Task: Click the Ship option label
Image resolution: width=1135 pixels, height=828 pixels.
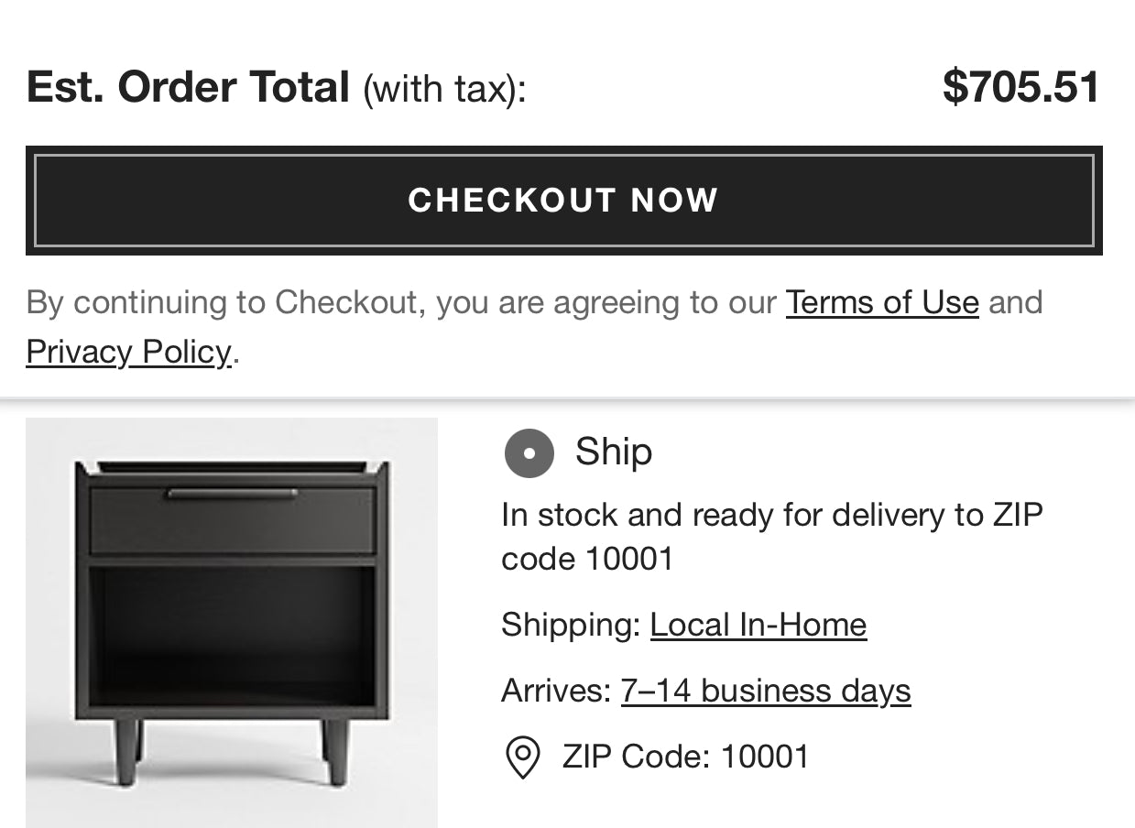Action: pos(614,452)
